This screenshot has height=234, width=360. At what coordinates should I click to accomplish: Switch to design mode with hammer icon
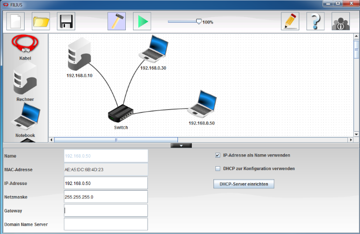click(x=117, y=21)
